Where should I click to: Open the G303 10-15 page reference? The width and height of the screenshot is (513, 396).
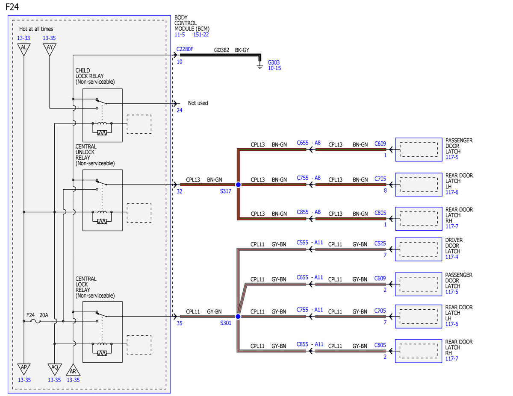[274, 68]
